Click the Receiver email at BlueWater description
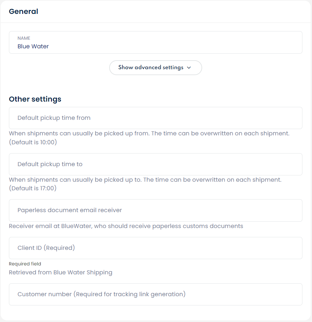 point(126,226)
